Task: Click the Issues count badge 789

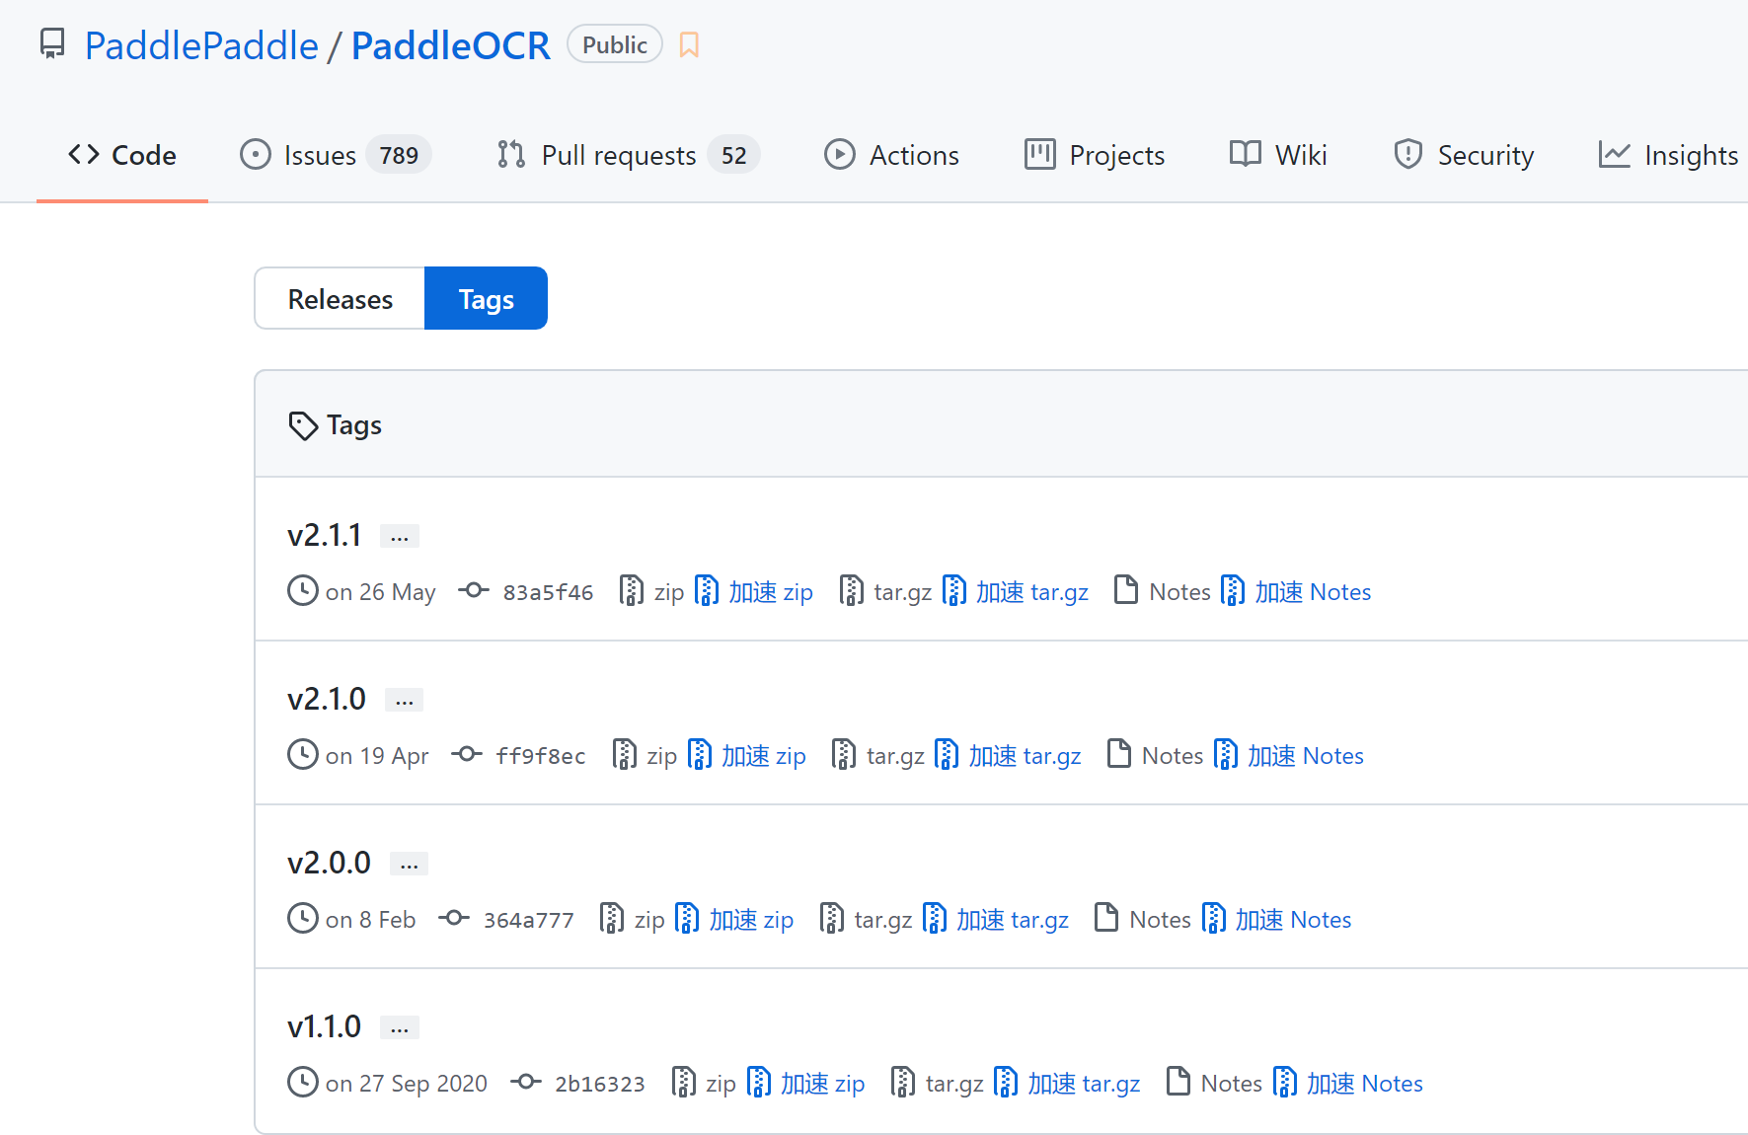Action: [399, 155]
